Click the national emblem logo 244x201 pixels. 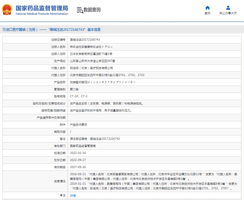[7, 10]
